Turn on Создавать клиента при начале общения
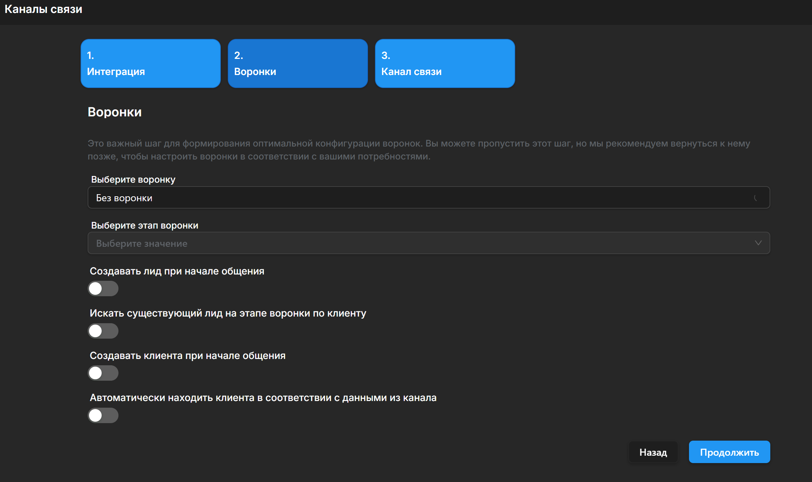812x482 pixels. 103,373
